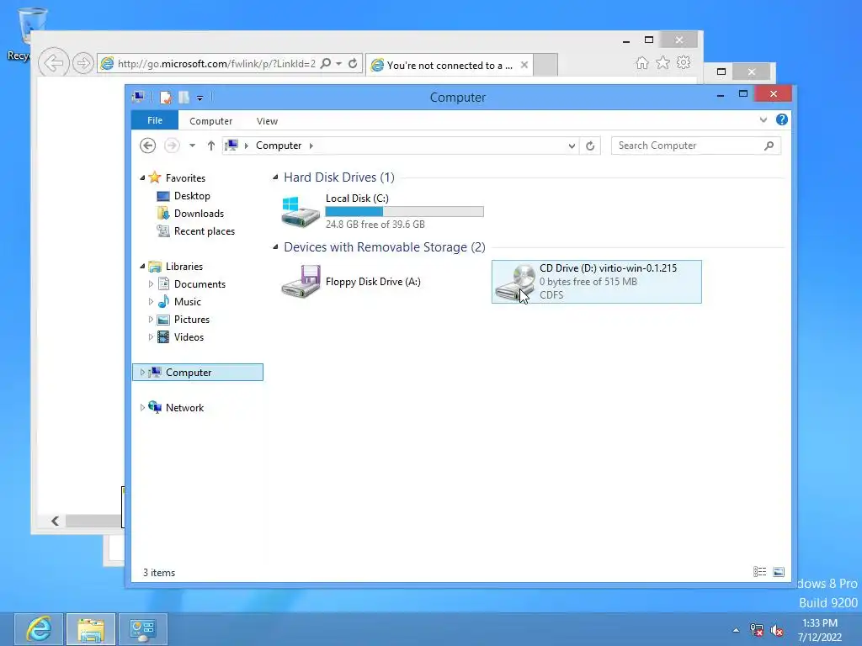Image resolution: width=862 pixels, height=646 pixels.
Task: Click Internet Explorer URL address field
Action: point(216,64)
